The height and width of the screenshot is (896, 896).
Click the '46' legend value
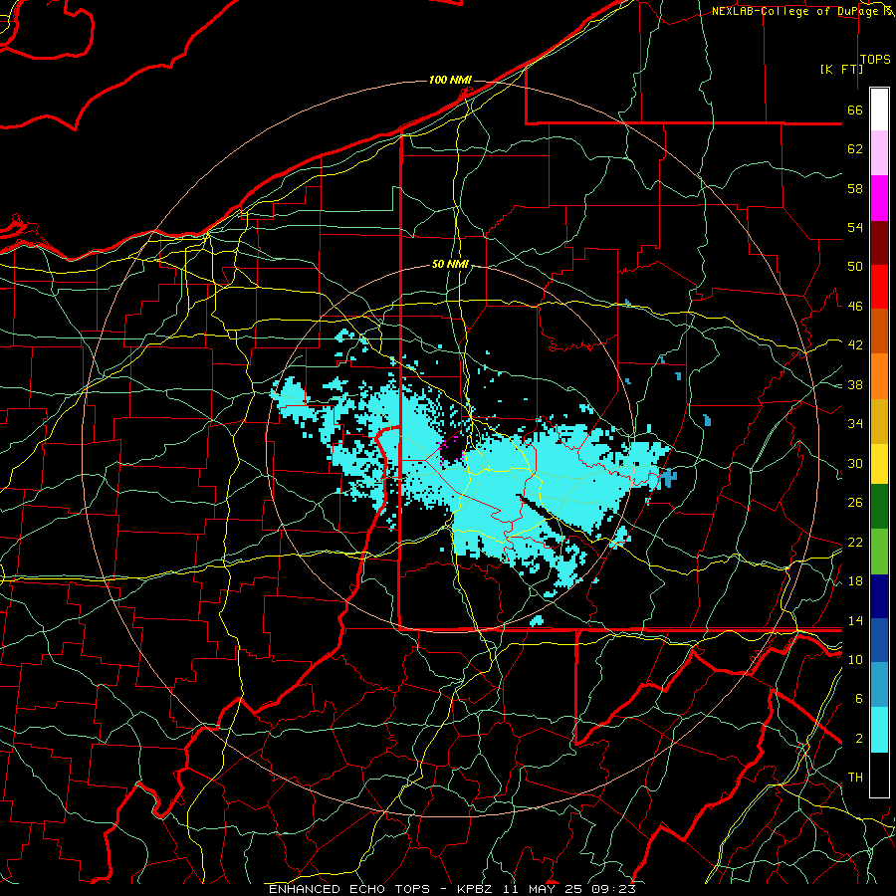[x=855, y=307]
